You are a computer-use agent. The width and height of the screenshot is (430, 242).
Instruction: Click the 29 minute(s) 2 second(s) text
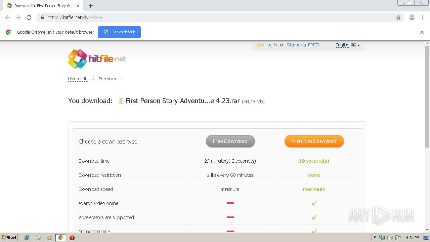point(230,161)
